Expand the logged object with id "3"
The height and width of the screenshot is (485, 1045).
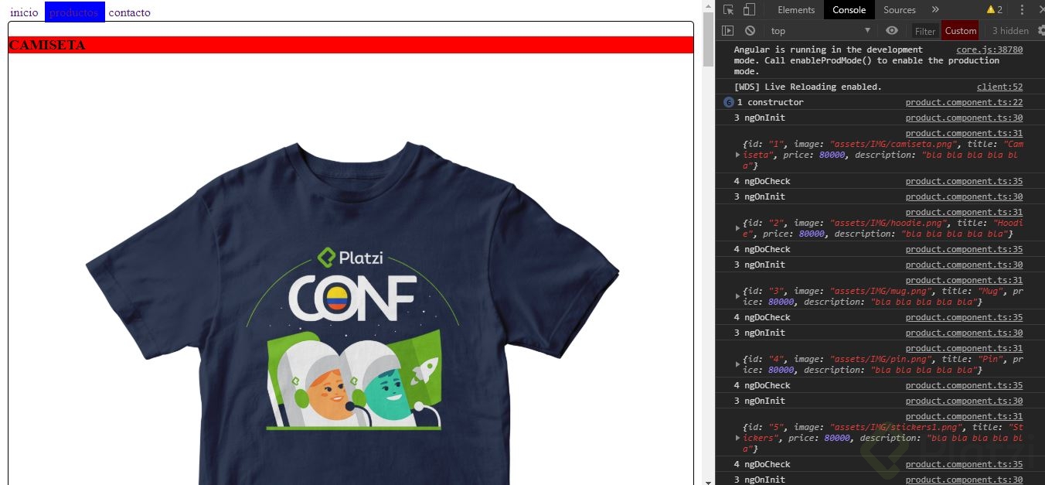pos(737,296)
